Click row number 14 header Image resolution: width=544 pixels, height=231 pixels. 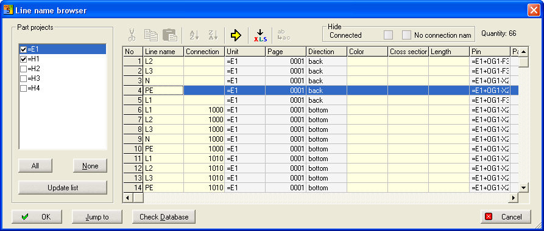(x=133, y=187)
